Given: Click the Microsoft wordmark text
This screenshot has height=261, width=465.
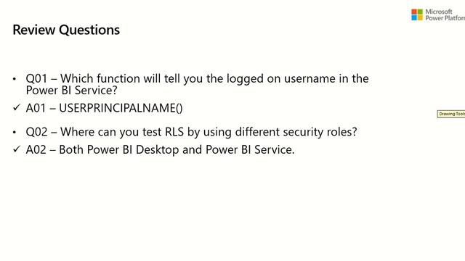Looking at the screenshot, I should click(x=439, y=12).
